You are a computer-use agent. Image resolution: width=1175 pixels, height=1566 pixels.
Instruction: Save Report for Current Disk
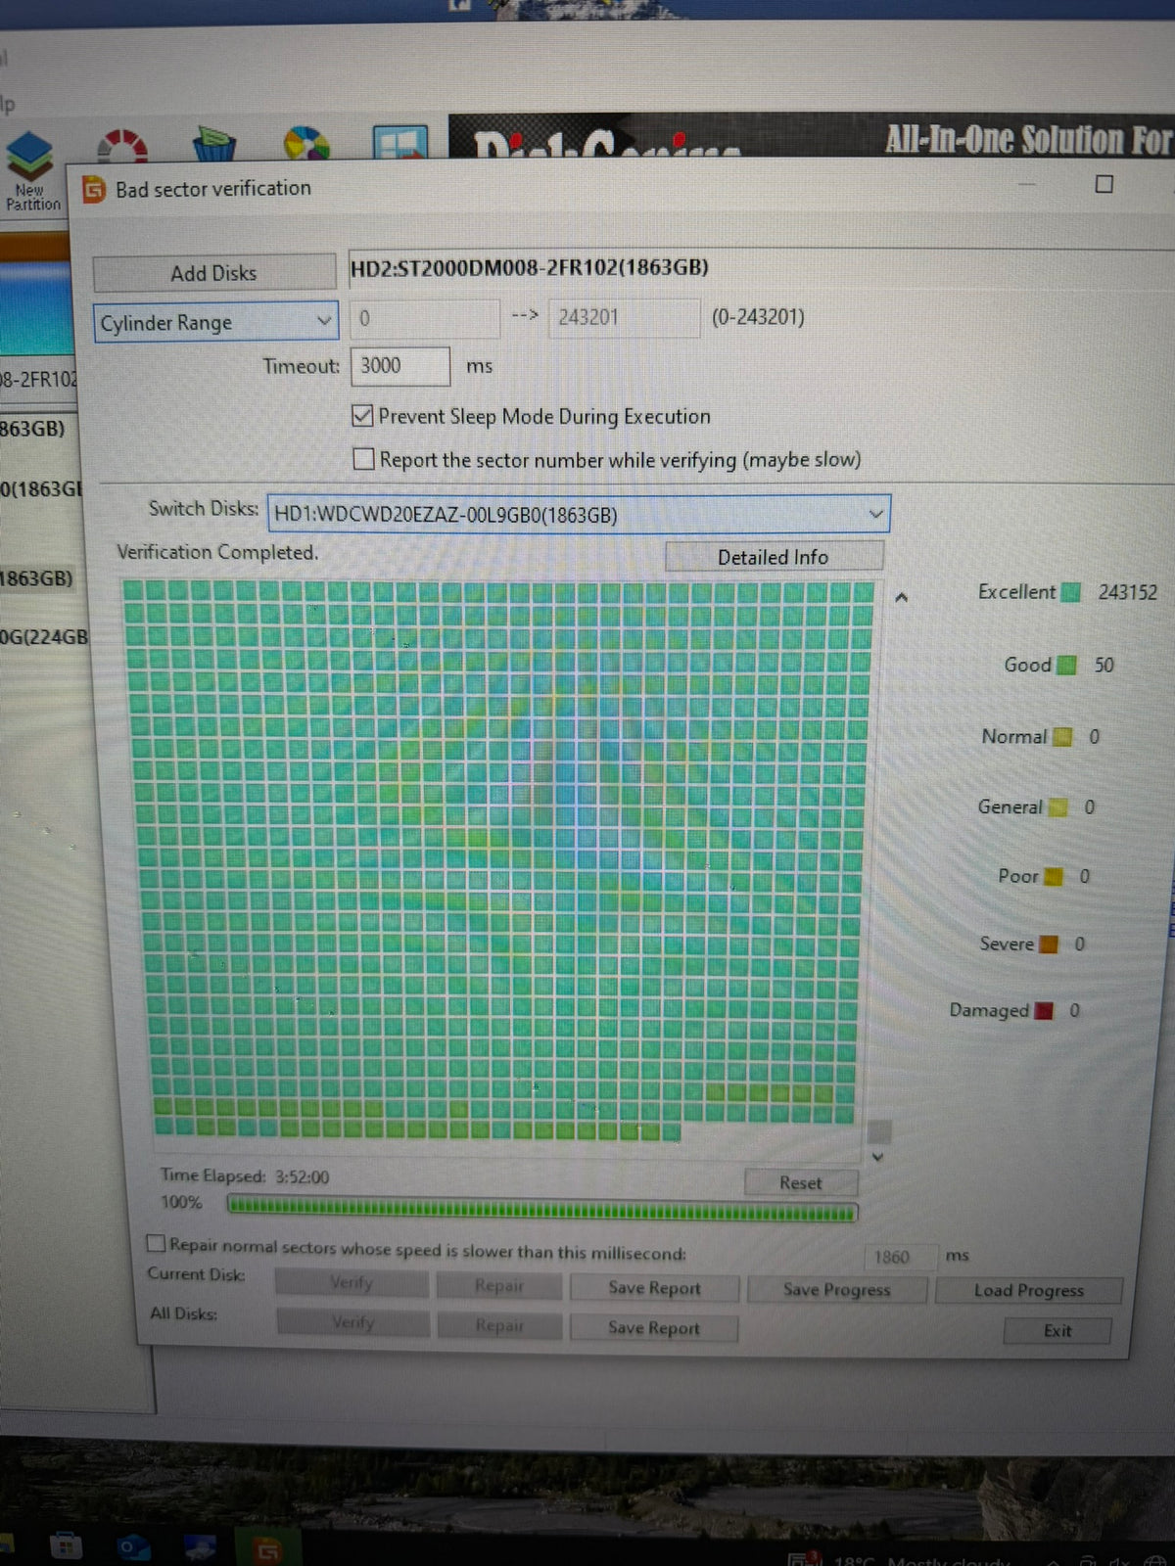(x=654, y=1288)
